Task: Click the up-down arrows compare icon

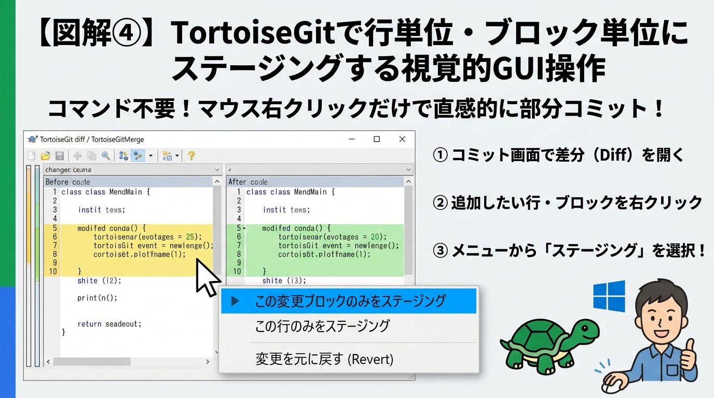Action: (x=123, y=155)
